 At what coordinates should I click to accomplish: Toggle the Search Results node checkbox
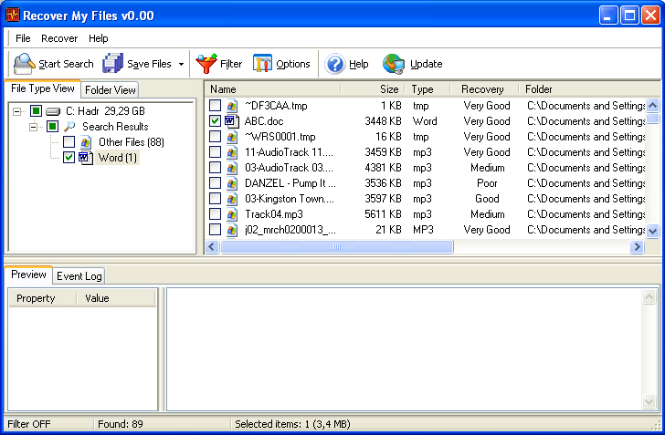coord(53,126)
